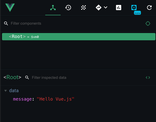The width and height of the screenshot is (156, 122).
Task: Click the data section label
Action: pos(14,91)
